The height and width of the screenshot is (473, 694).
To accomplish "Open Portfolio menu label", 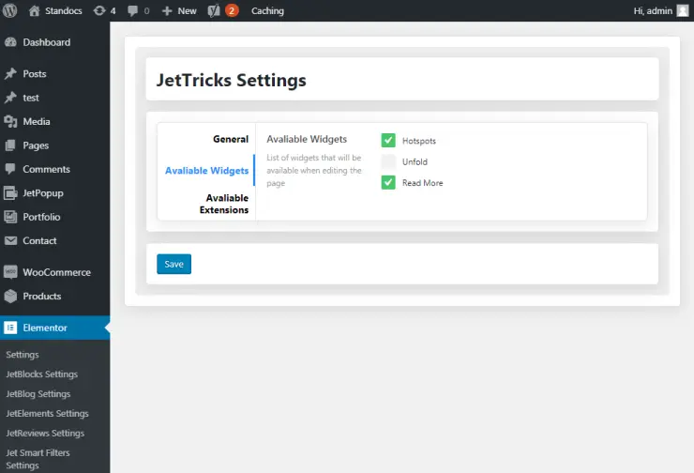I will [41, 217].
